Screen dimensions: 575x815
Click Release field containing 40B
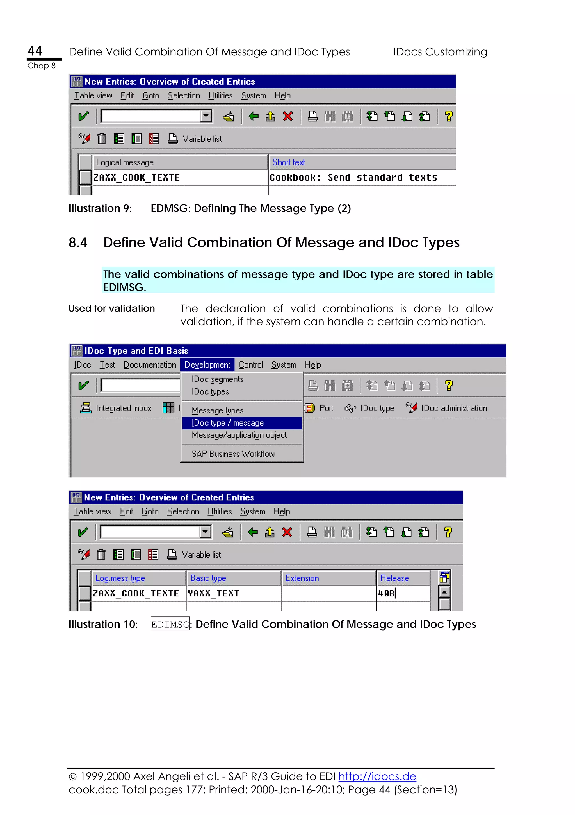(x=403, y=593)
